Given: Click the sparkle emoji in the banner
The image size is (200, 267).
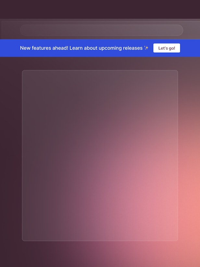Looking at the screenshot, I should (x=146, y=48).
